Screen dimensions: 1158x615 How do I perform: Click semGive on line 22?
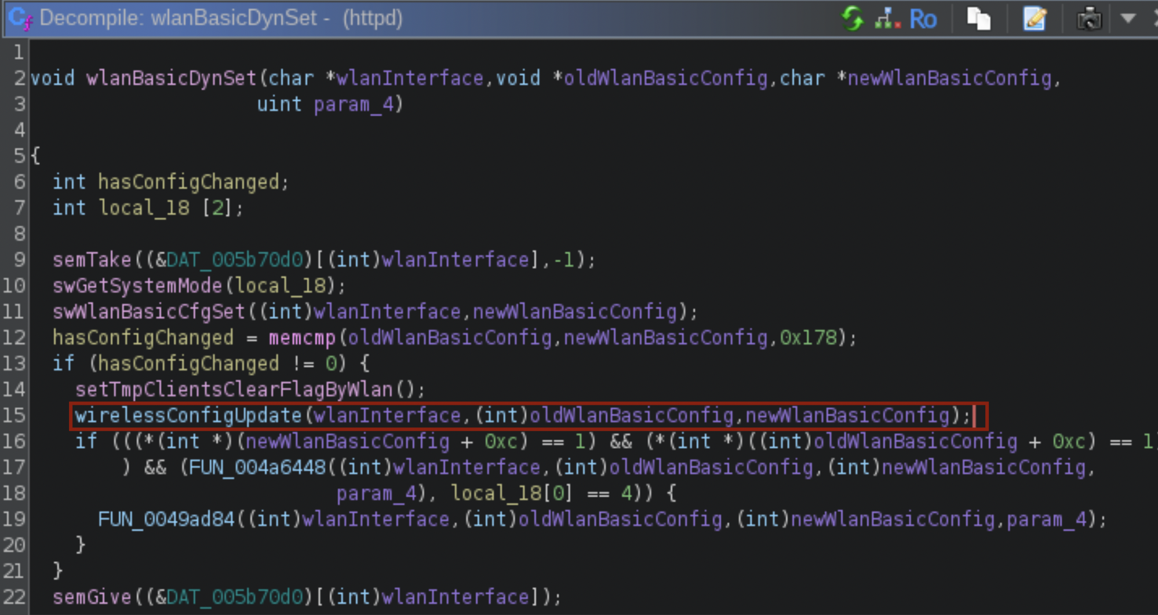click(93, 596)
